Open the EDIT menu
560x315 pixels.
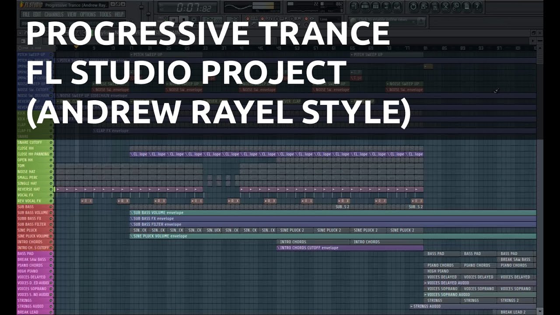coord(37,14)
